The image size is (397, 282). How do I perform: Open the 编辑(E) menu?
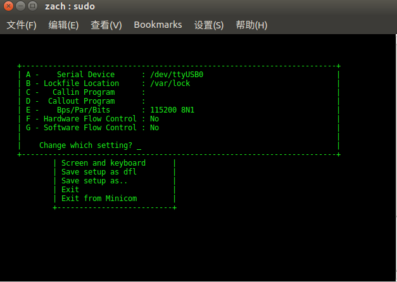63,25
